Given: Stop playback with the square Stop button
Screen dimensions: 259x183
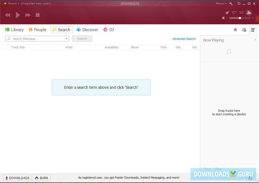Looking at the screenshot, I should coord(38,15).
